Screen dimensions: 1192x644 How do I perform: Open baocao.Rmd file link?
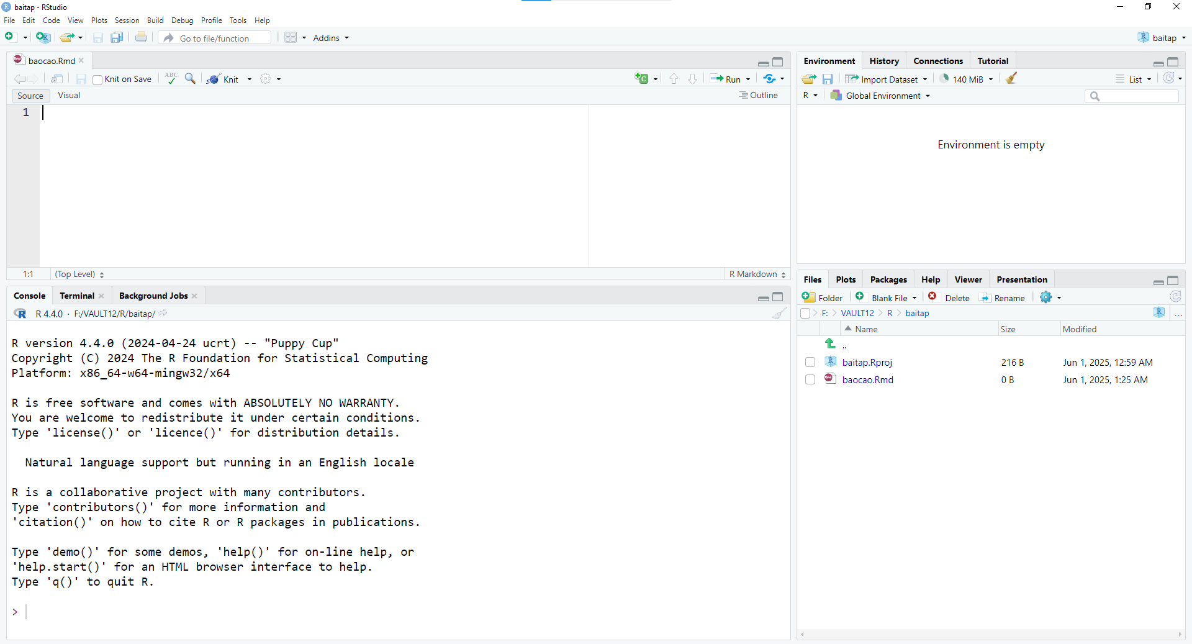pyautogui.click(x=867, y=379)
